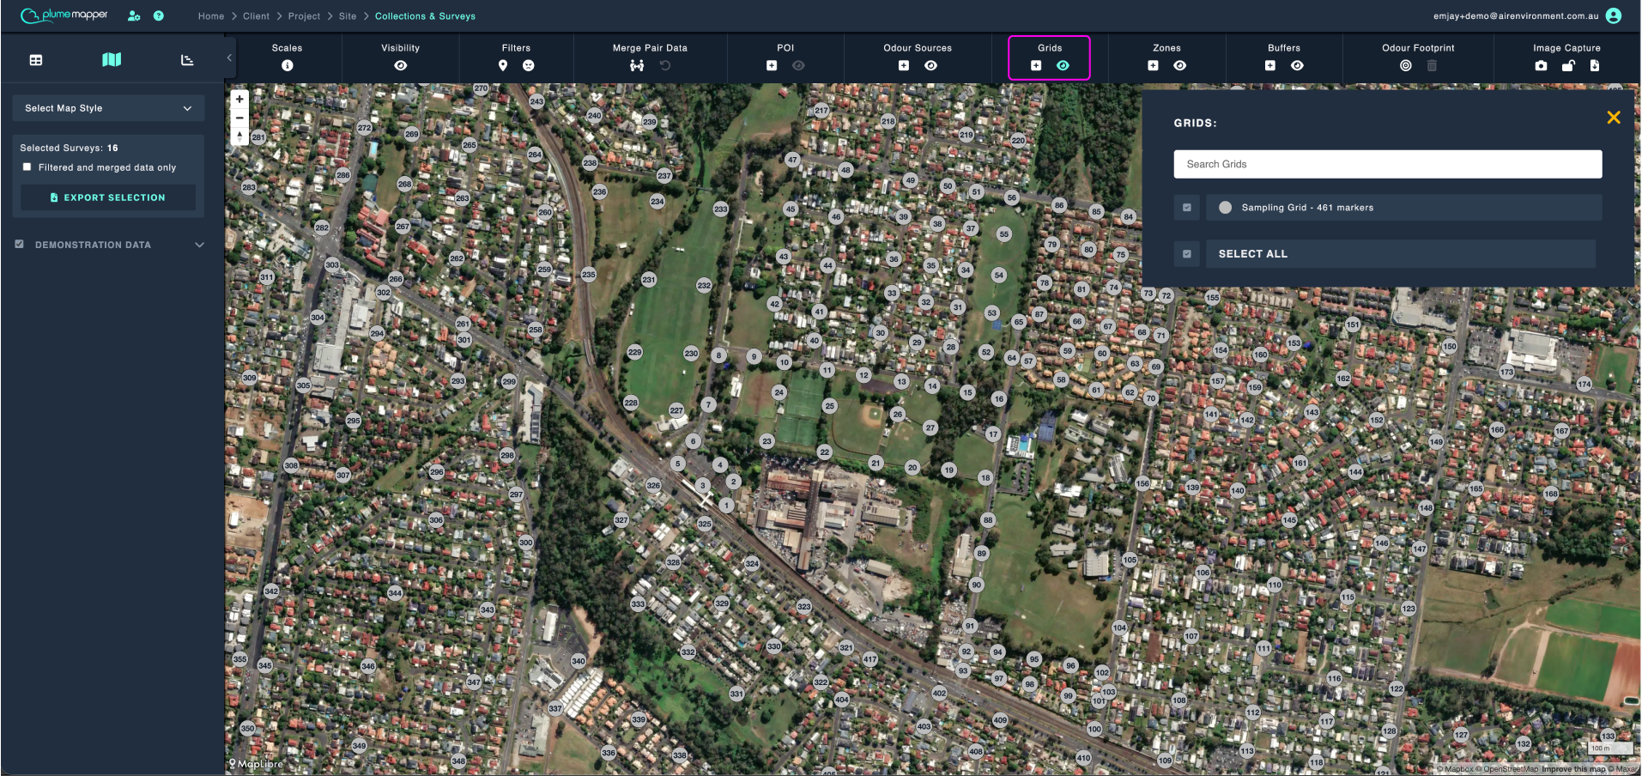Uncheck the SELECT ALL checkbox
The height and width of the screenshot is (776, 1642).
(x=1187, y=254)
